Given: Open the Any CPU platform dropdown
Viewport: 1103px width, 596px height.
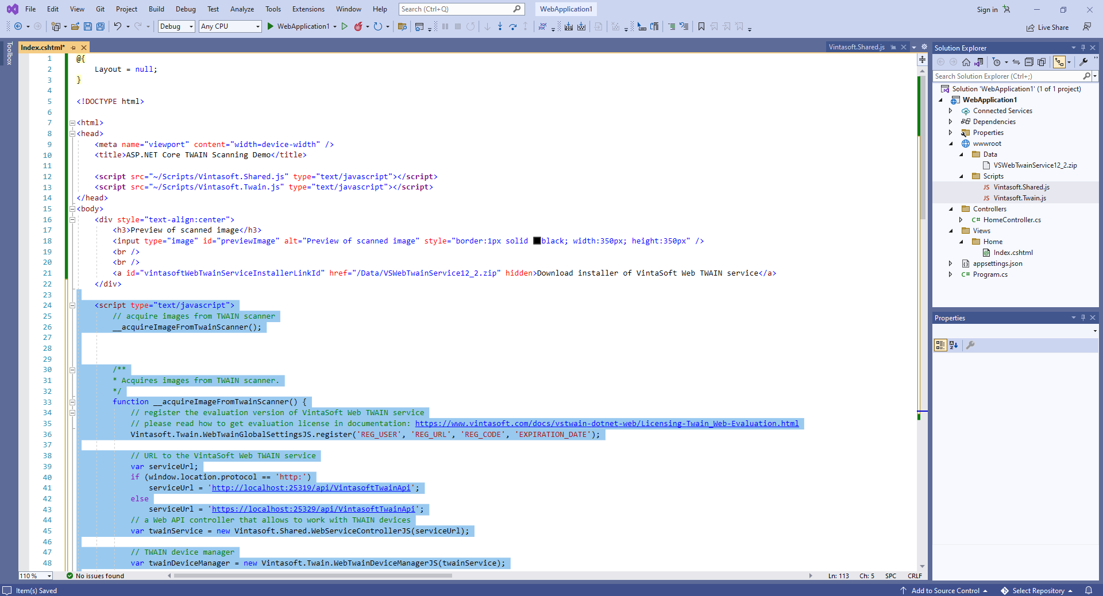Looking at the screenshot, I should (230, 26).
